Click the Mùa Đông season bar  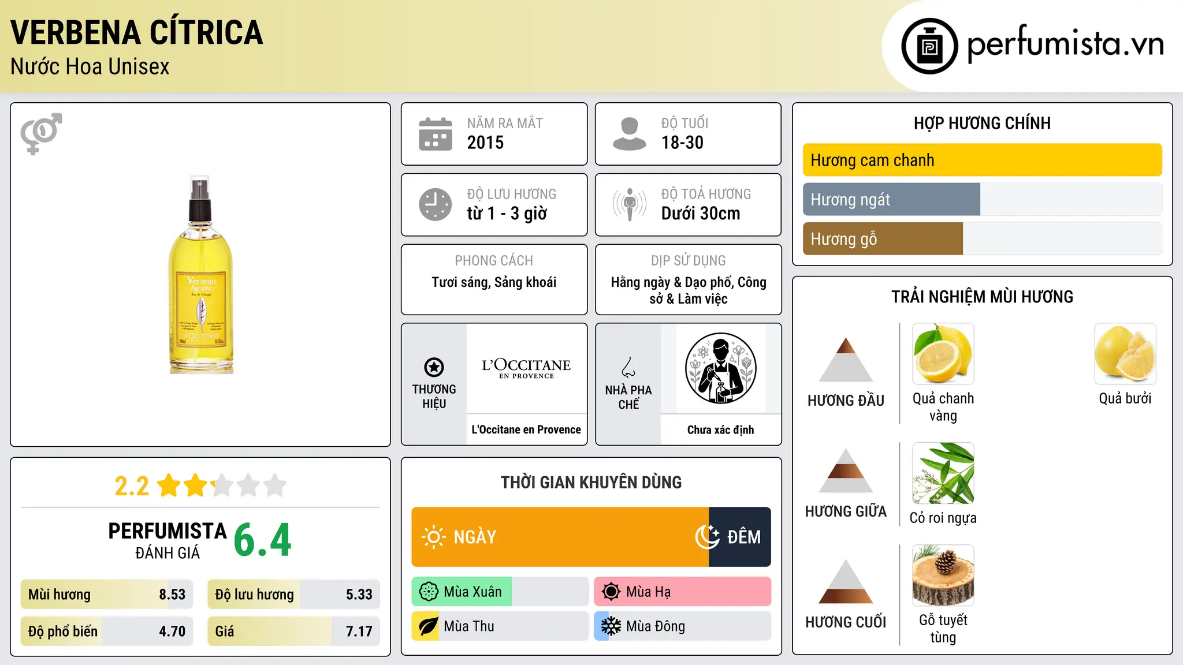(x=682, y=626)
